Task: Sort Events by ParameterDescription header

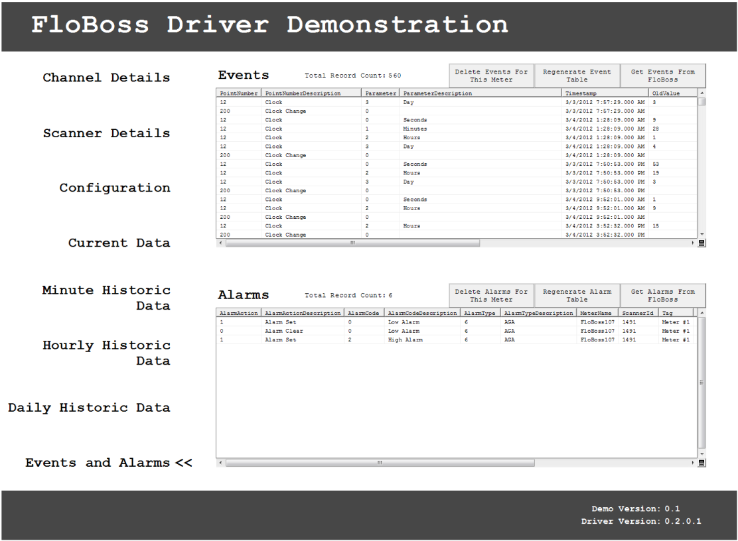Action: point(480,93)
